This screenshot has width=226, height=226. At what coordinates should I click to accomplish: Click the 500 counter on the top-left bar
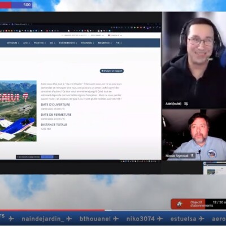[x=27, y=5]
